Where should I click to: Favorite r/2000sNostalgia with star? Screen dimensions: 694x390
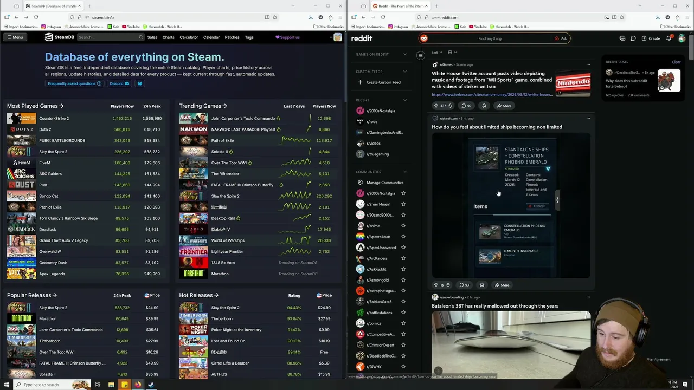pyautogui.click(x=403, y=193)
